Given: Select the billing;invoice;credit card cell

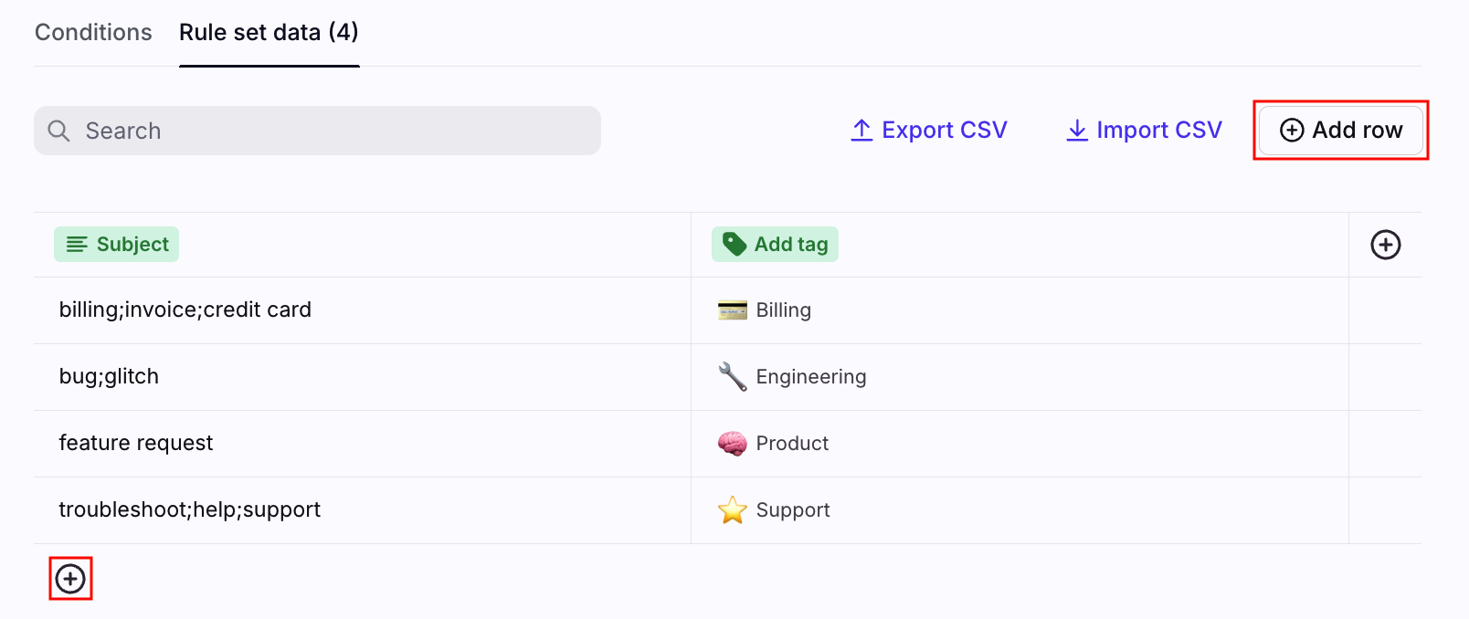Looking at the screenshot, I should 363,310.
